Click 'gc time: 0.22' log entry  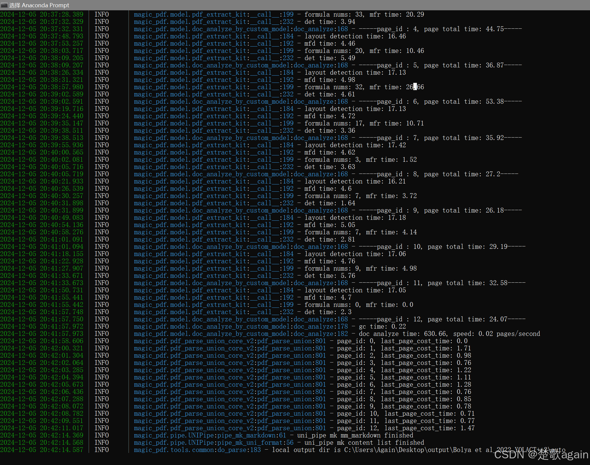(x=382, y=327)
